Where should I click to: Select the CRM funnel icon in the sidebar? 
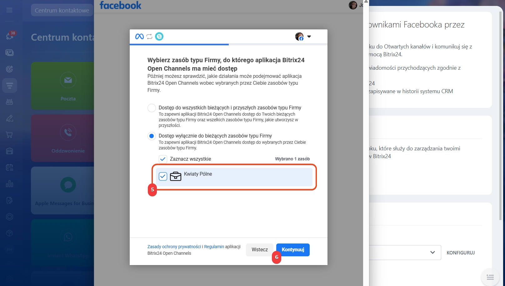coord(9,85)
